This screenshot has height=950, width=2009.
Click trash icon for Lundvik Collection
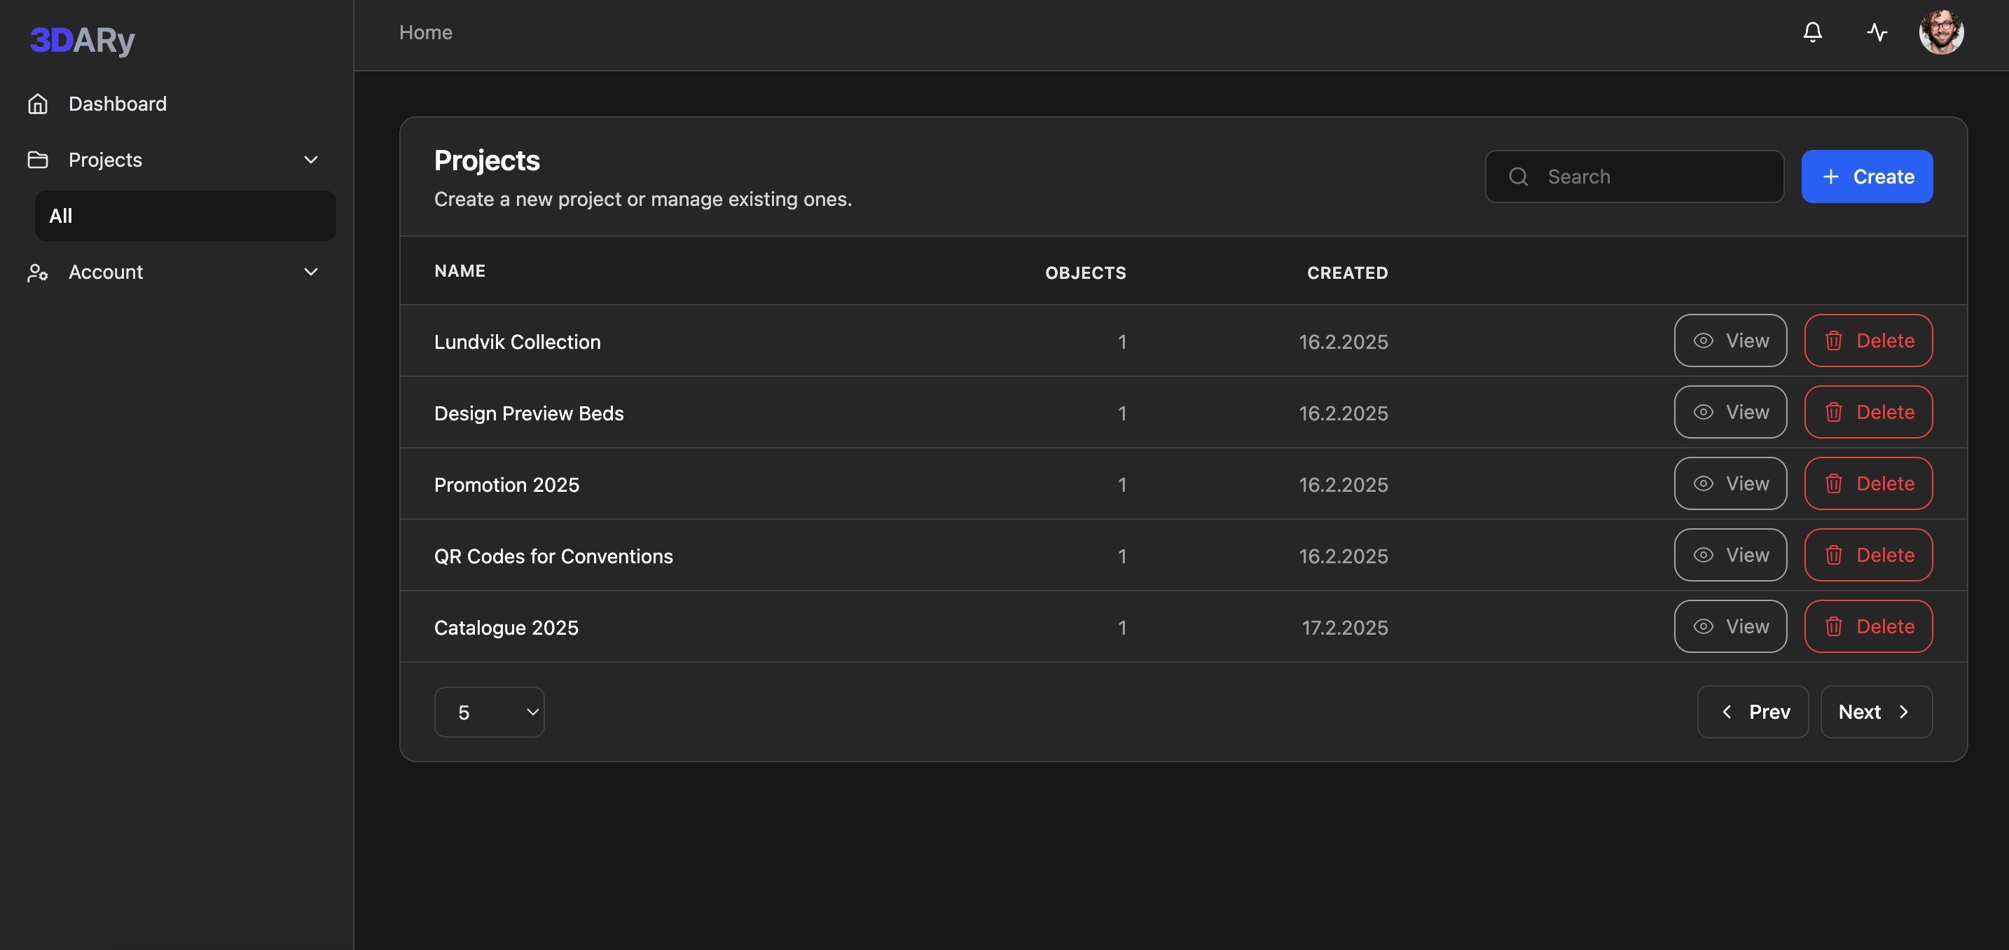[1833, 341]
